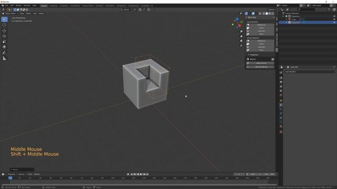Screen dimensions: 337x189
Task: Toggle viewport gizmos button
Action: (246, 14)
